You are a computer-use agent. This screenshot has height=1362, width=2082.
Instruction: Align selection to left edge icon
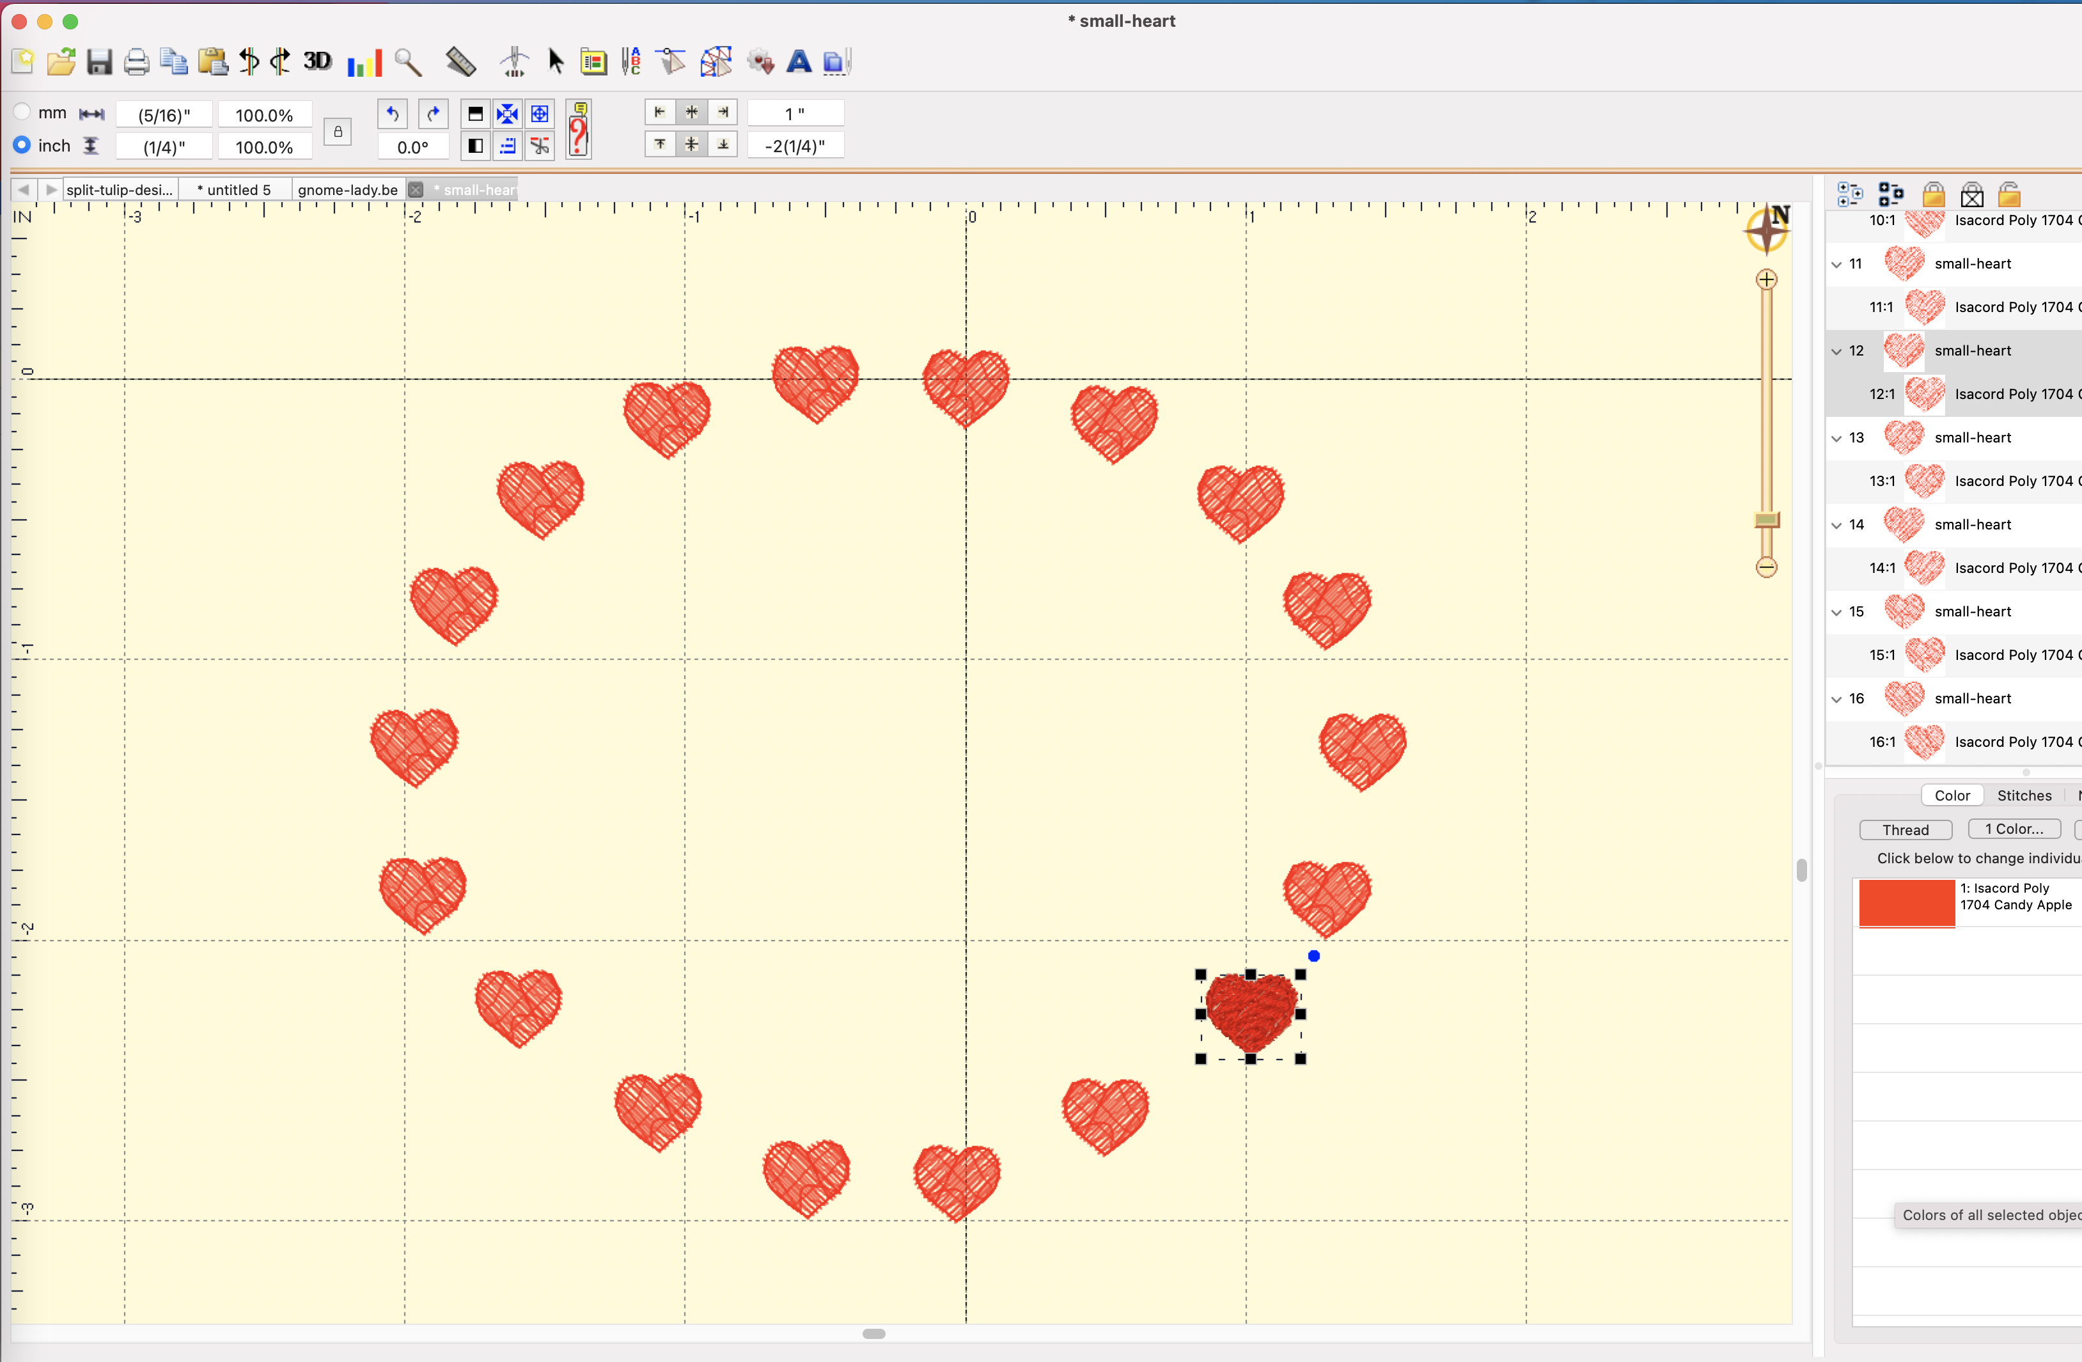pyautogui.click(x=660, y=112)
